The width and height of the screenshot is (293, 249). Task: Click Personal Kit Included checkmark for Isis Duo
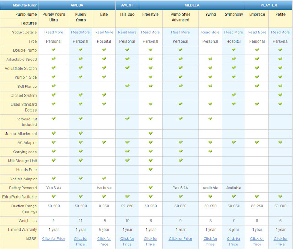click(127, 119)
